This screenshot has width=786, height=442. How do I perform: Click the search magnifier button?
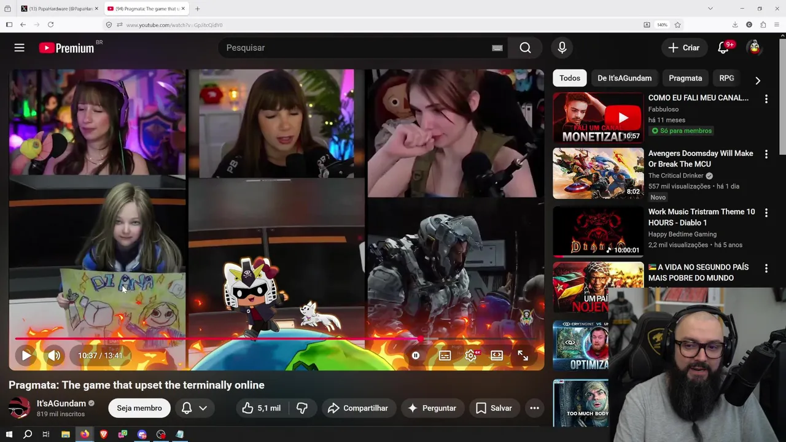coord(525,48)
